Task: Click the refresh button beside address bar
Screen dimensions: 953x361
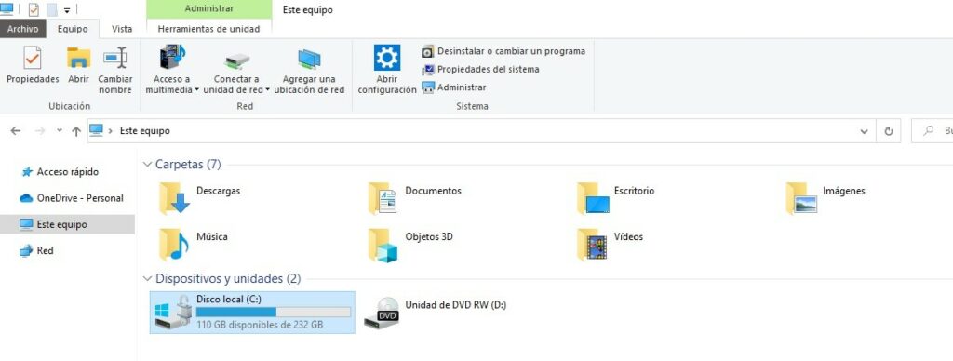Action: pyautogui.click(x=889, y=130)
